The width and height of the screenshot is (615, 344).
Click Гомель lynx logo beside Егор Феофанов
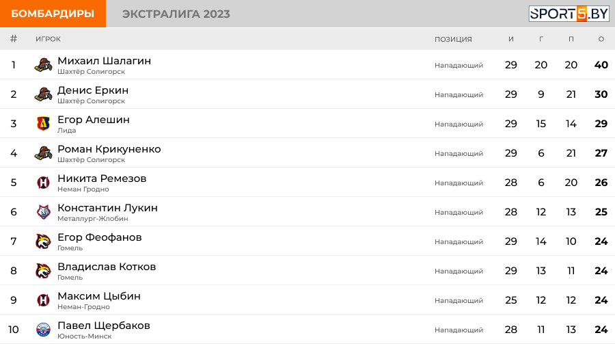point(43,241)
